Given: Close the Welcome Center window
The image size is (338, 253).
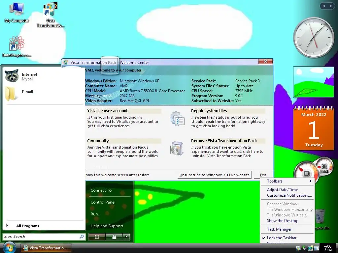Looking at the screenshot, I should click(266, 62).
